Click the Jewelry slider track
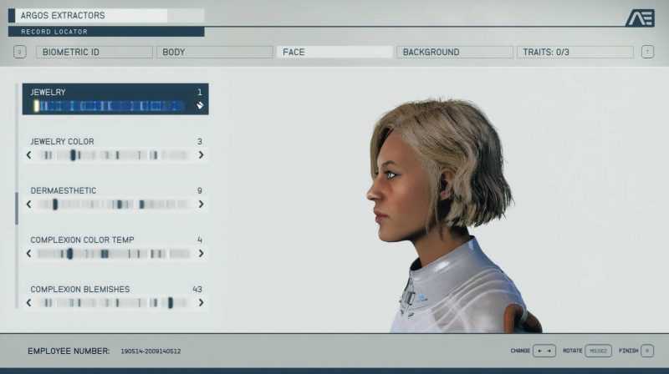Screen dimensions: 669x374 (110, 106)
